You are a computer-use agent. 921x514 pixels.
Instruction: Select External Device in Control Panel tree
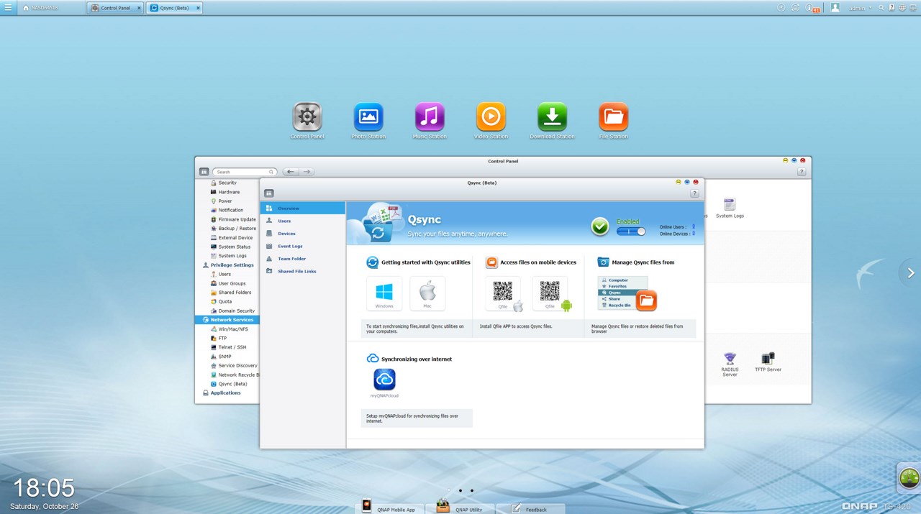[235, 238]
